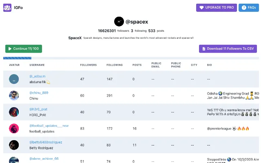Click avatar of football_updates
The height and width of the screenshot is (163, 261).
pos(14,128)
